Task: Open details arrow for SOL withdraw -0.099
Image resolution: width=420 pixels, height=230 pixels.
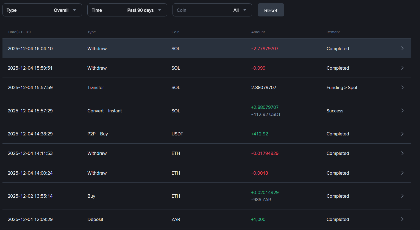Action: tap(402, 68)
